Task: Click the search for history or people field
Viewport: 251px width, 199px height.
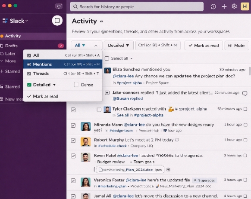Action: tap(137, 6)
